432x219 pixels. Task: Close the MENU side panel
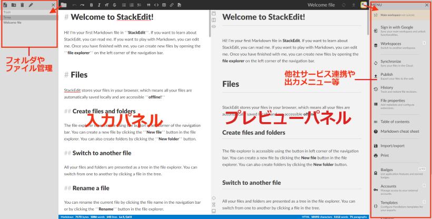[427, 5]
